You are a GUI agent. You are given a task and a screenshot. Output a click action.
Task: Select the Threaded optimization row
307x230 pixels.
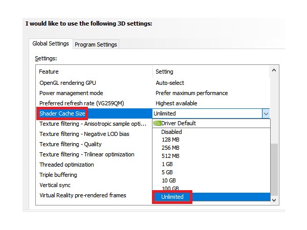pos(67,165)
